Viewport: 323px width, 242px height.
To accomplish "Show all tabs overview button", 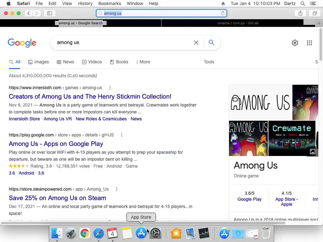I will (314, 13).
